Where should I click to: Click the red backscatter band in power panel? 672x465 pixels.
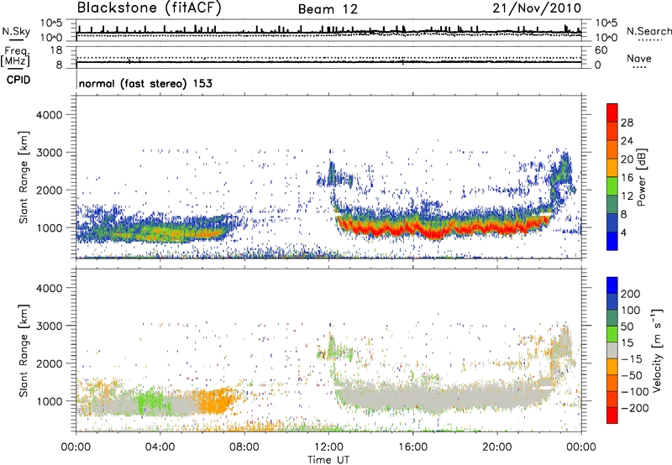click(x=442, y=227)
